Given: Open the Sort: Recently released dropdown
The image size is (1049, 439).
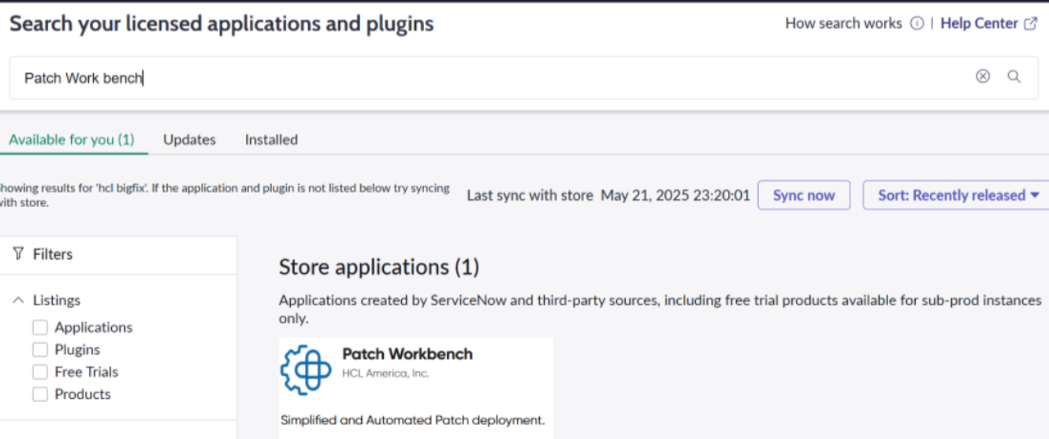Looking at the screenshot, I should tap(958, 195).
